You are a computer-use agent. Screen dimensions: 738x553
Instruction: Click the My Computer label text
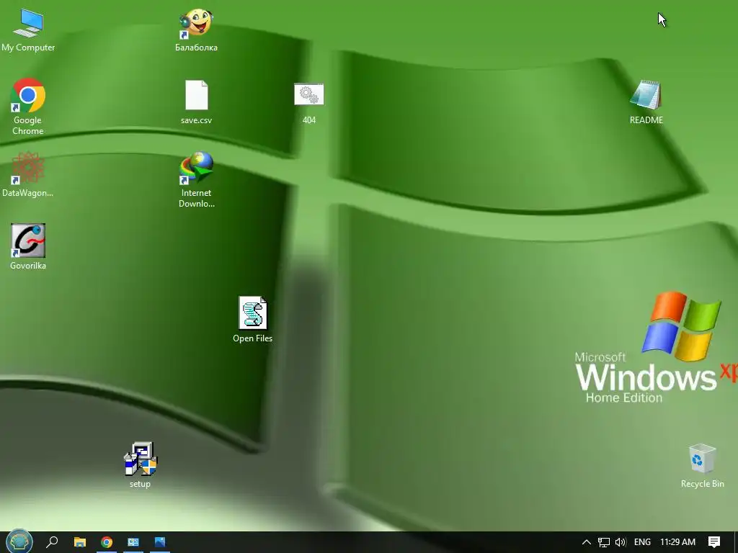[28, 48]
